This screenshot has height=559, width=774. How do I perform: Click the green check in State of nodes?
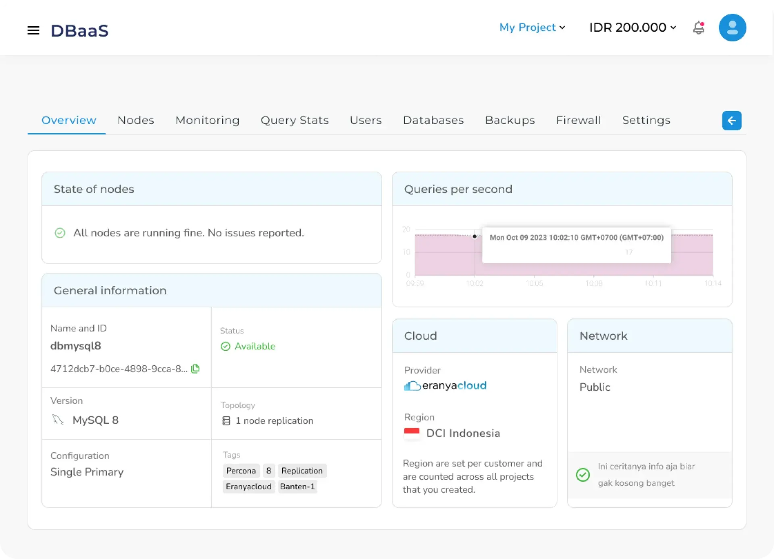60,233
